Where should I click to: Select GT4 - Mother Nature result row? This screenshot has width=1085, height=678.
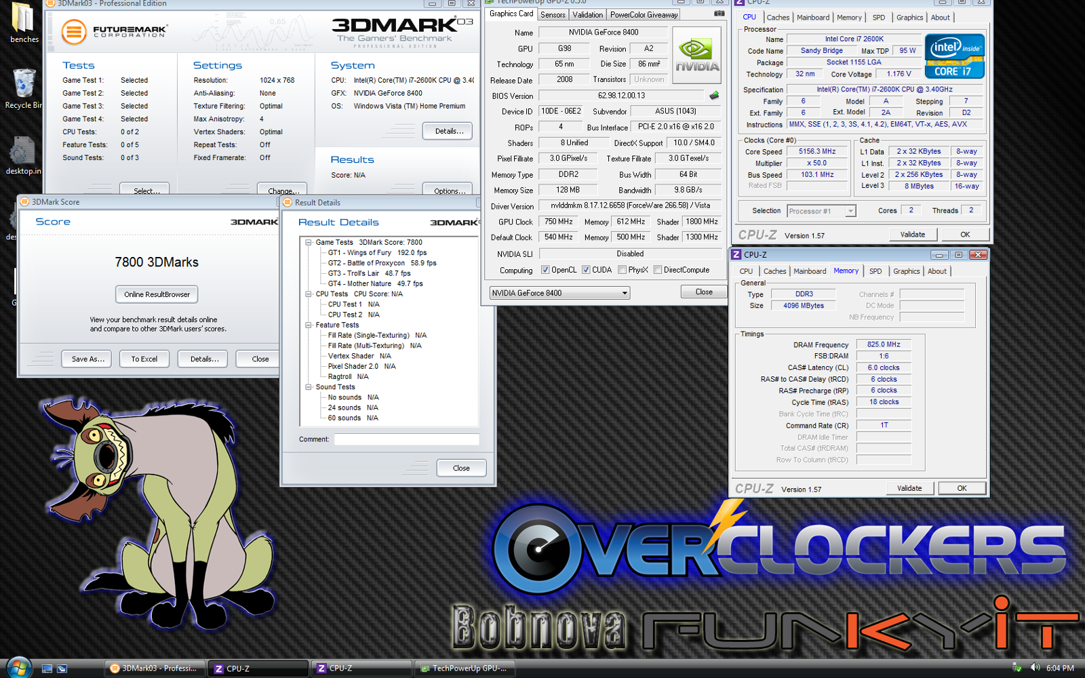coord(375,284)
